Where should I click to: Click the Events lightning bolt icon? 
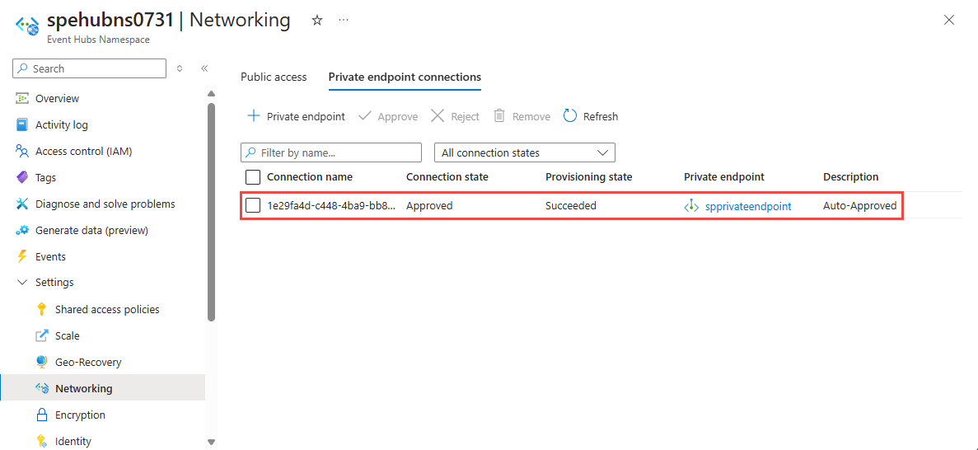(22, 256)
